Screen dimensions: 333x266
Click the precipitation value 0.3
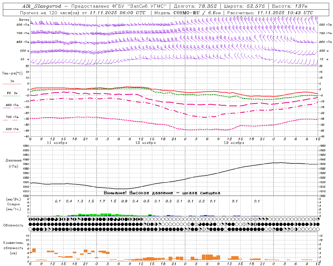(169, 201)
